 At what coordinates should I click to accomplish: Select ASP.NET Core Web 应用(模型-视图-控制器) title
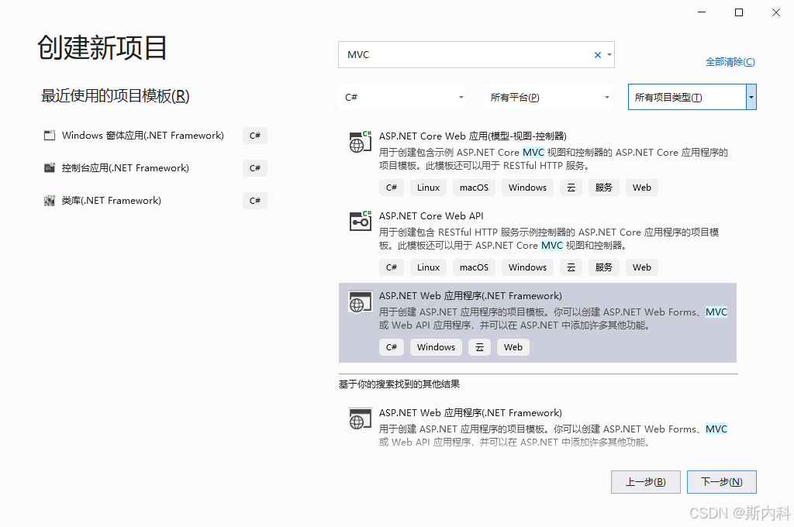(472, 136)
